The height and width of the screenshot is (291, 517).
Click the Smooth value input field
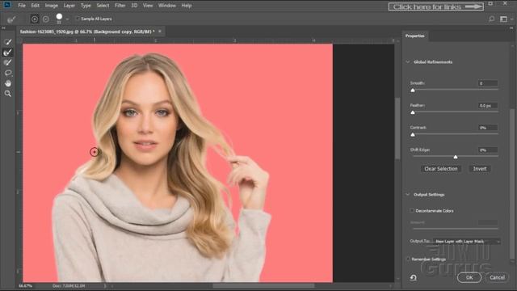tap(488, 83)
